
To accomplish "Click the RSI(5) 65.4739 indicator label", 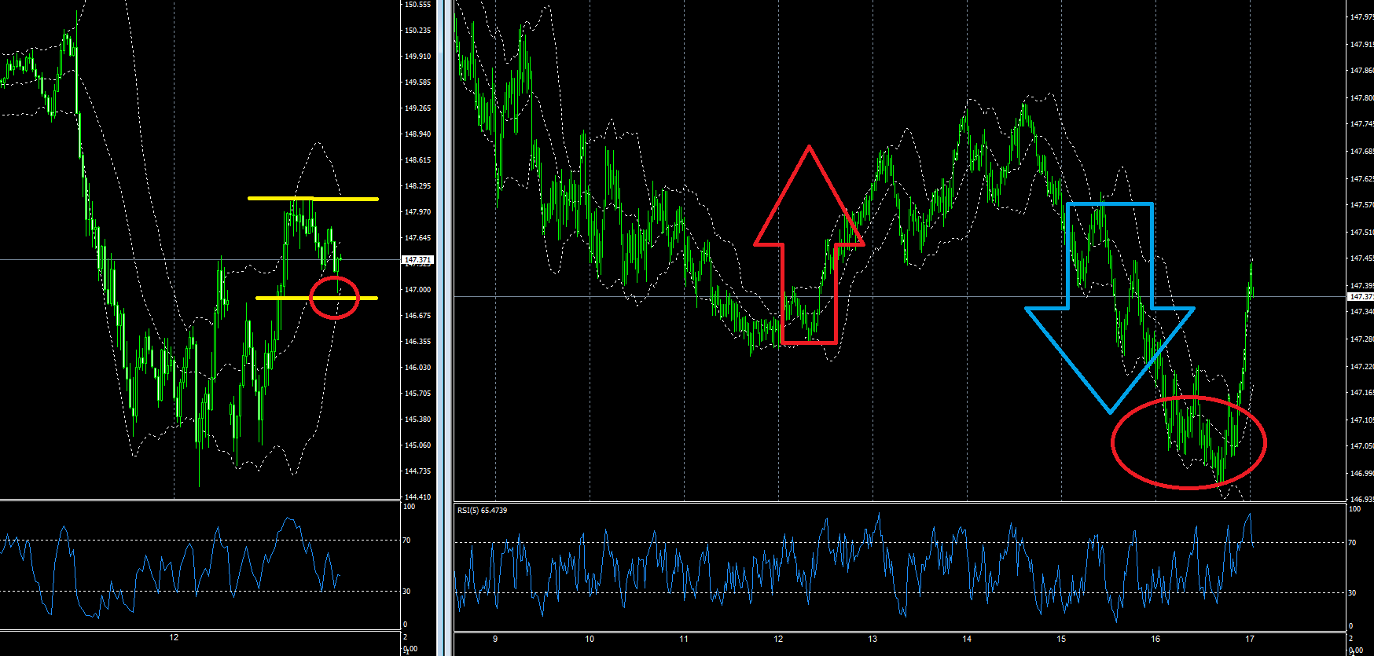I will (482, 511).
